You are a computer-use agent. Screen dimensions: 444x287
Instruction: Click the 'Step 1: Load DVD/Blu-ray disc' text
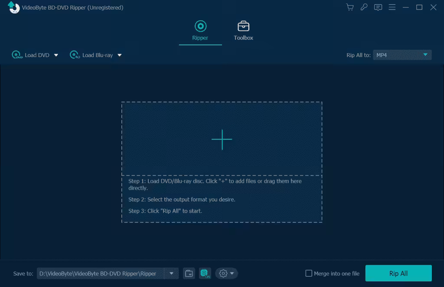[215, 185]
